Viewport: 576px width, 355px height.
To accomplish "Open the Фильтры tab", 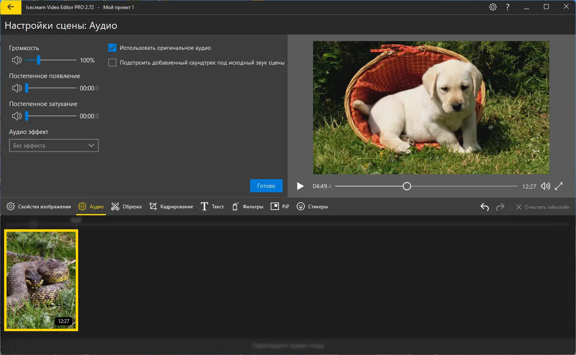I will [248, 207].
